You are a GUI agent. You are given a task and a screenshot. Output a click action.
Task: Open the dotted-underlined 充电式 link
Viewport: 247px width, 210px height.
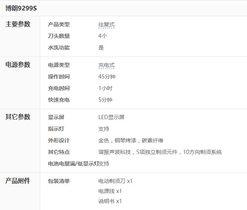click(106, 65)
